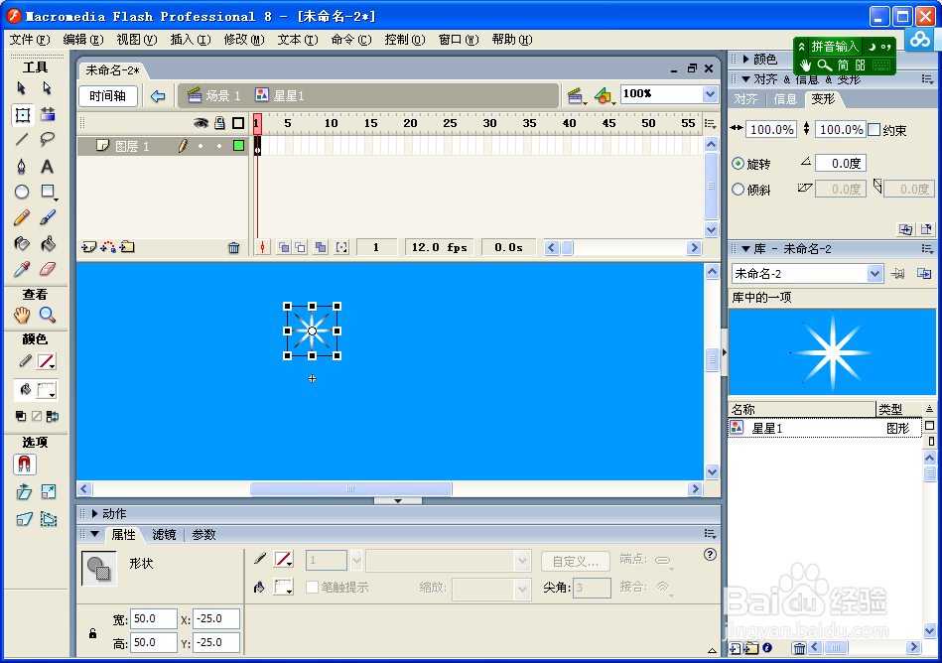Collapse the 对齐 & 信息 & 变形 panel
The height and width of the screenshot is (663, 942).
pyautogui.click(x=745, y=79)
